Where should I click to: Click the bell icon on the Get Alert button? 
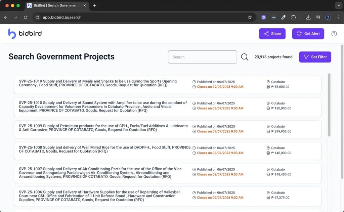click(299, 34)
